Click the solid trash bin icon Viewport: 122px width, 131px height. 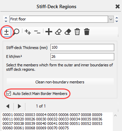click(87, 32)
